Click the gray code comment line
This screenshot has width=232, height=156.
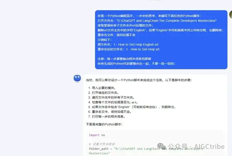click(x=102, y=144)
